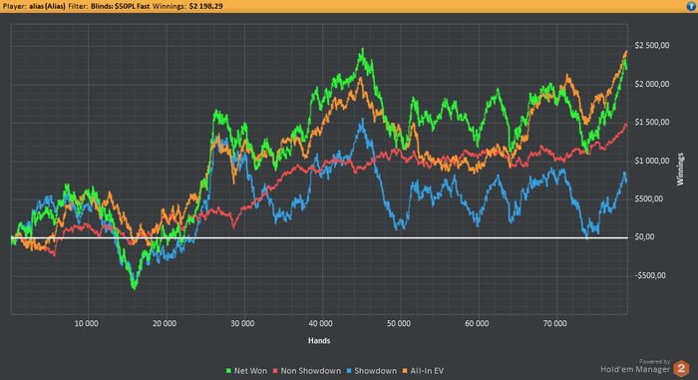The image size is (698, 380).
Task: Click the 70 000 x-axis label
Action: (x=555, y=323)
